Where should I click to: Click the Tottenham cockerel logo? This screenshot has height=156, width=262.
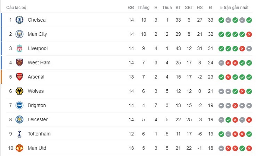19,134
